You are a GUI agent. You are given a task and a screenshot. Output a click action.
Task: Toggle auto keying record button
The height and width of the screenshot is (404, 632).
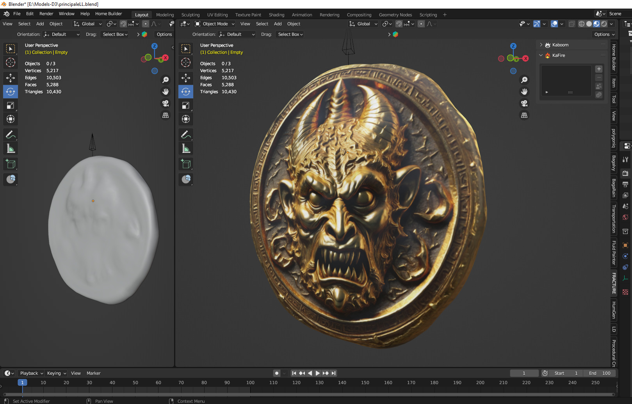click(277, 373)
